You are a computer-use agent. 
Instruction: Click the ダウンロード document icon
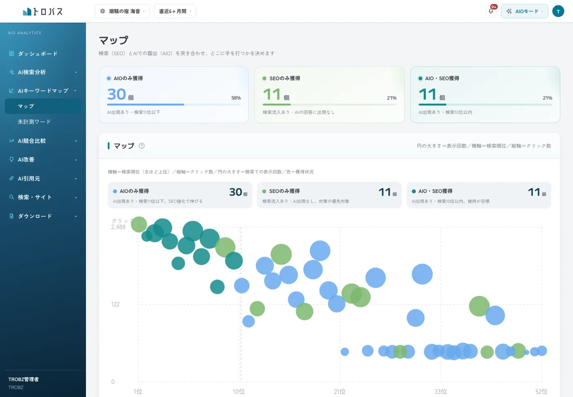pyautogui.click(x=11, y=216)
